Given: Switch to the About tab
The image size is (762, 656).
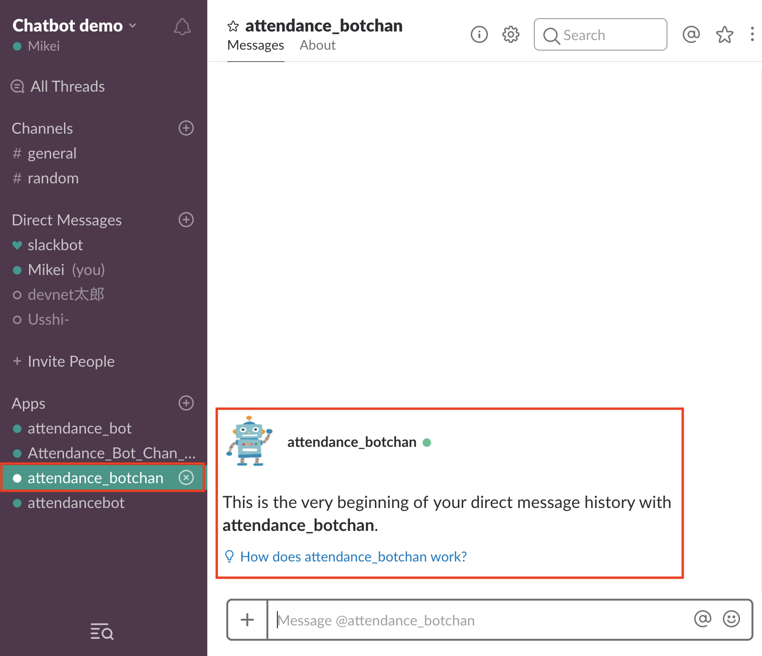Looking at the screenshot, I should coord(317,45).
